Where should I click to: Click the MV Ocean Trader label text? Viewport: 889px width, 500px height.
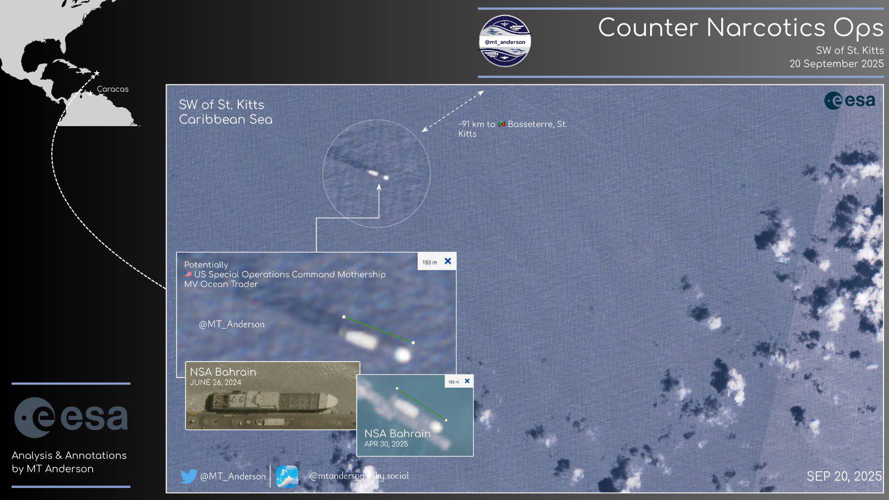[221, 284]
